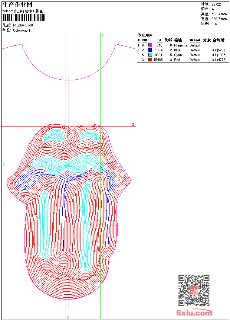The height and width of the screenshot is (320, 230).
Task: Select the Blue color swatch
Action: coord(150,50)
